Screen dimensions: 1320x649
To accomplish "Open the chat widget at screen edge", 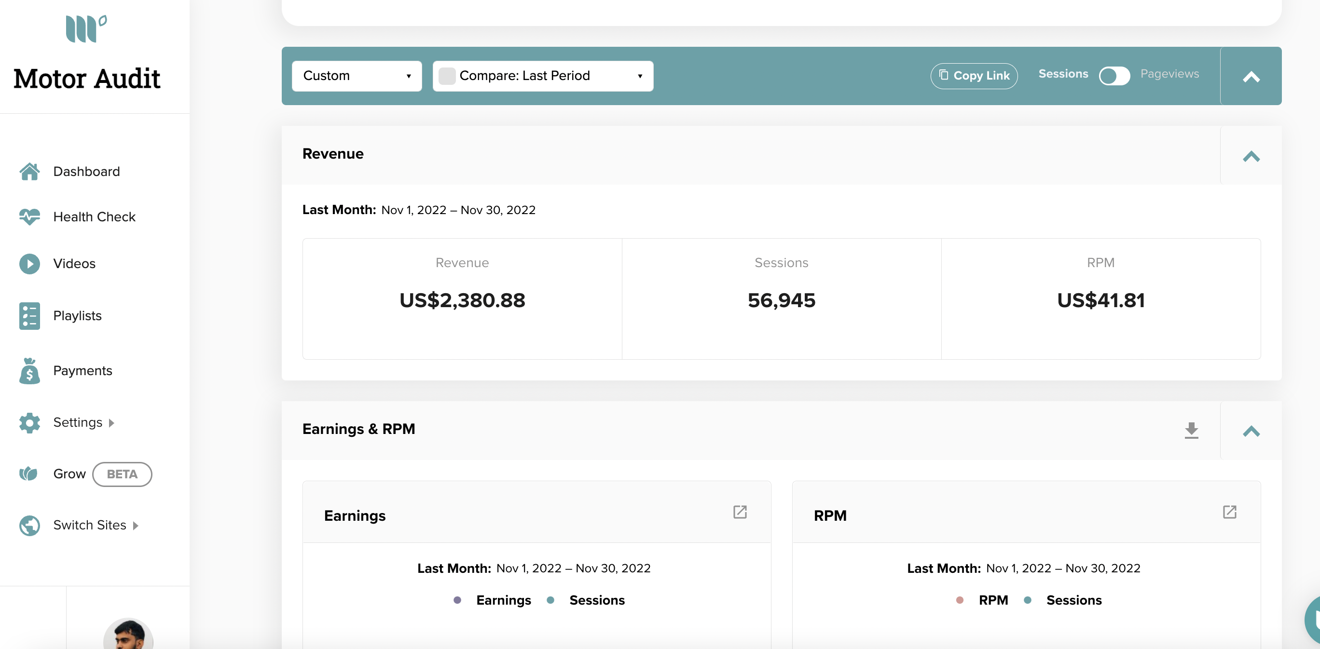I will coord(1312,620).
